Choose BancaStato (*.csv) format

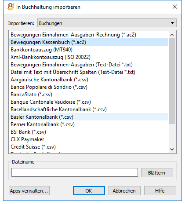coord(89,95)
